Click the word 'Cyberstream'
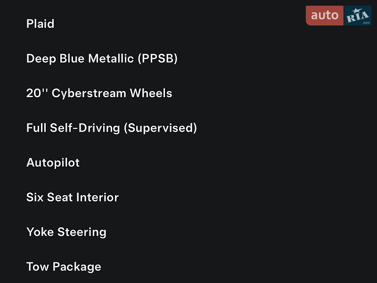 89,93
